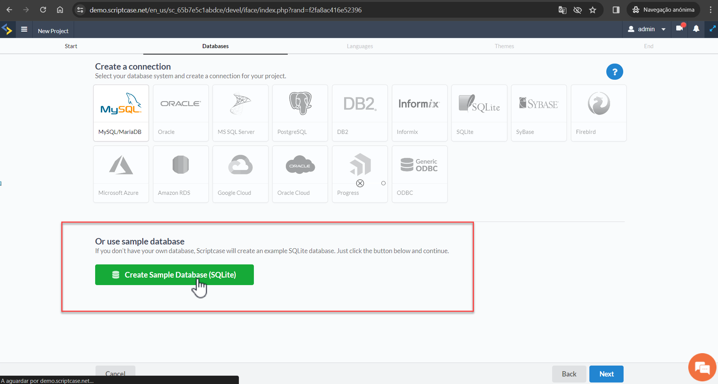Go to the Languages step tab
The width and height of the screenshot is (718, 384).
pos(360,46)
